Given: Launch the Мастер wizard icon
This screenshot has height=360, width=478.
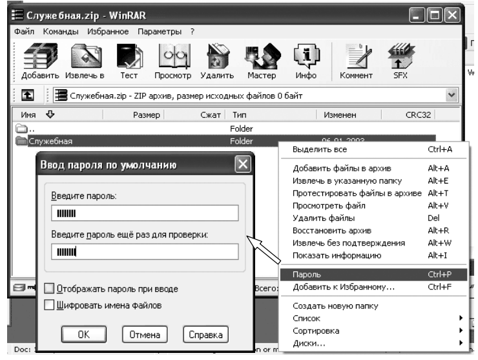Looking at the screenshot, I should coord(262,61).
